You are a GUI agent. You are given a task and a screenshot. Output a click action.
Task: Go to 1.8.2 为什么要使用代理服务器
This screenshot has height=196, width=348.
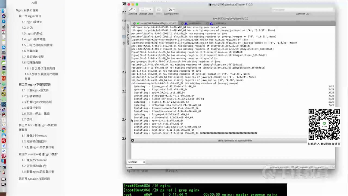[41, 76]
